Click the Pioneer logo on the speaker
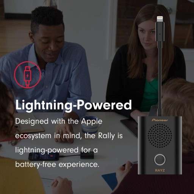The width and height of the screenshot is (194, 194). click(160, 120)
